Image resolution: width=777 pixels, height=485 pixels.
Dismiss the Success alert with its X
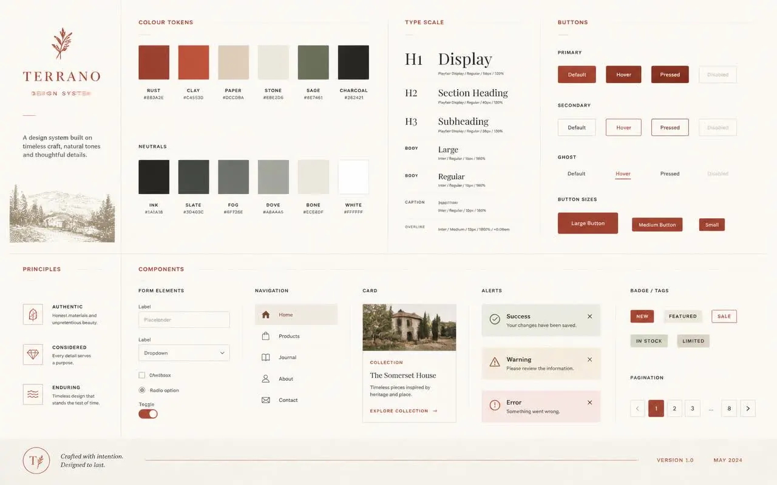(589, 316)
